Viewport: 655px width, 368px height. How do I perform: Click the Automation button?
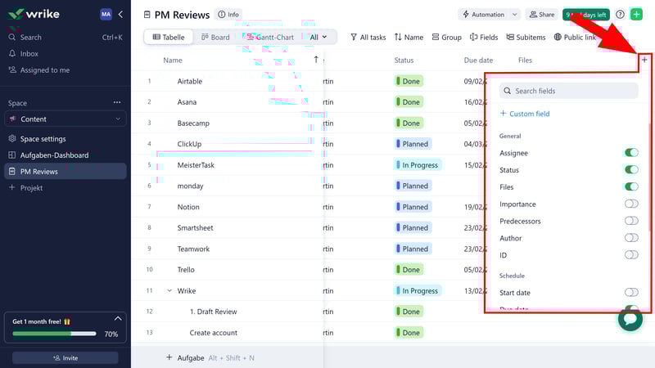coord(483,14)
